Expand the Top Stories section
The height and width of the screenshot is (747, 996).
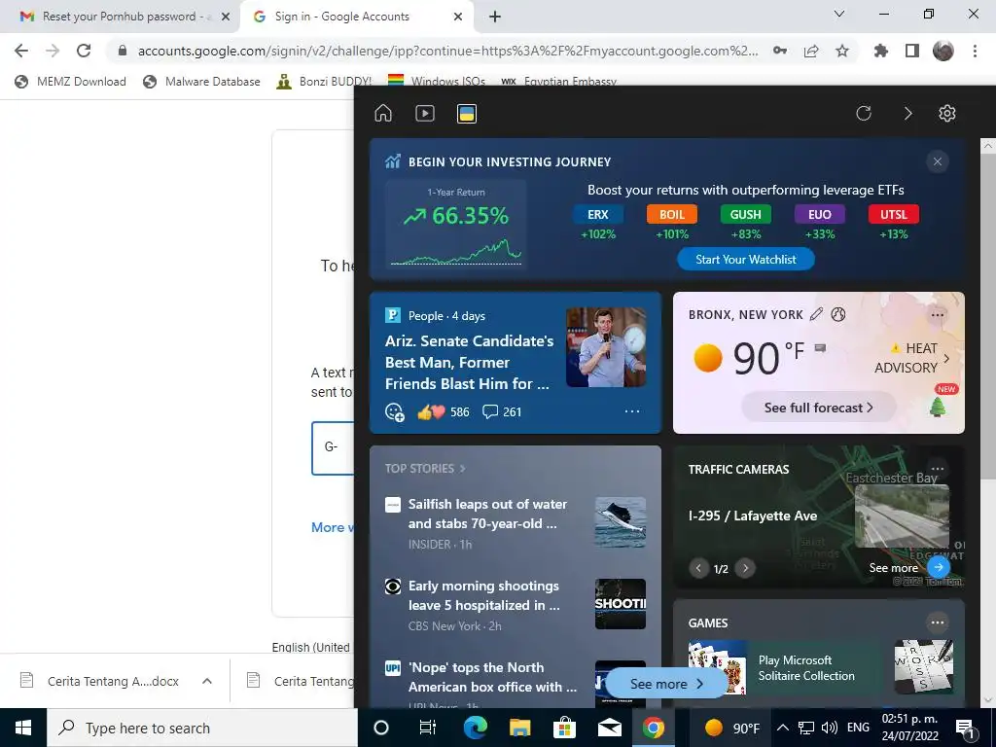point(425,468)
